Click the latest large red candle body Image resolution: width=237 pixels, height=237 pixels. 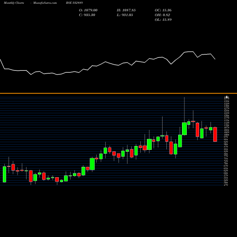tap(215, 134)
